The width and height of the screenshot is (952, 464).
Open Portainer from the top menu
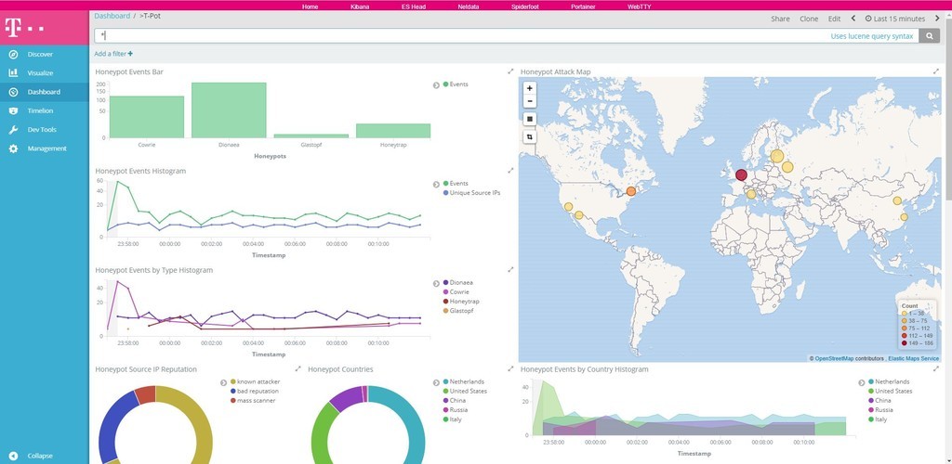pyautogui.click(x=583, y=6)
